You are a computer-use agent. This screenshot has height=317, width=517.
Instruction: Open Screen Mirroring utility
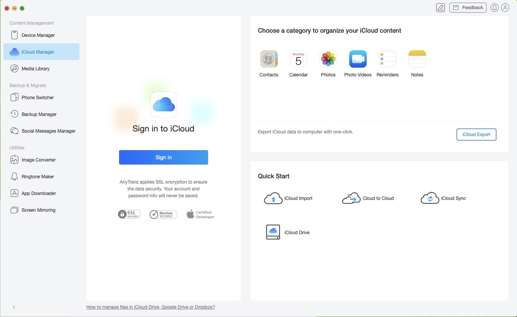coord(41,210)
